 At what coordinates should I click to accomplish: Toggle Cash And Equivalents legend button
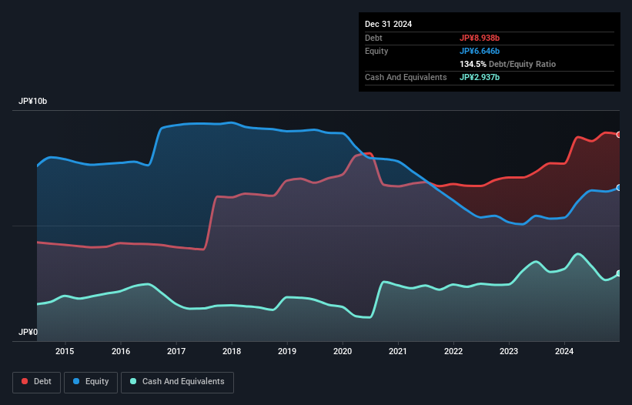[x=177, y=382]
